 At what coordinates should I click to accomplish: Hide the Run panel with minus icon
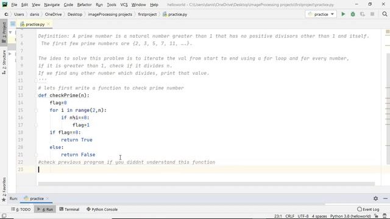[385, 198]
